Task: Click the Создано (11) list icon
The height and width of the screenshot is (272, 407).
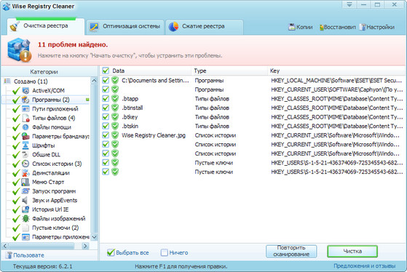Action: (x=7, y=81)
